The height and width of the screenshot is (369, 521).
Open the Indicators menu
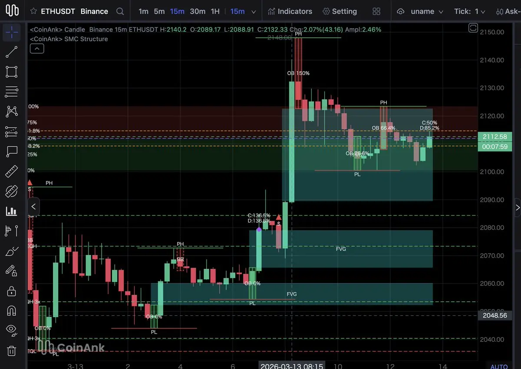tap(290, 11)
